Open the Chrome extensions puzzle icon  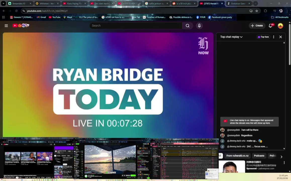265,11
